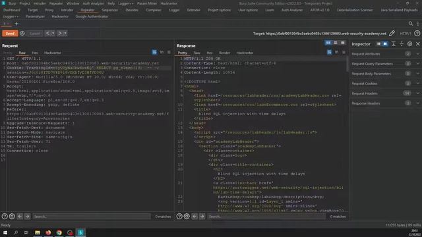422x237 pixels.
Task: Go back in request history
Action: click(x=47, y=34)
